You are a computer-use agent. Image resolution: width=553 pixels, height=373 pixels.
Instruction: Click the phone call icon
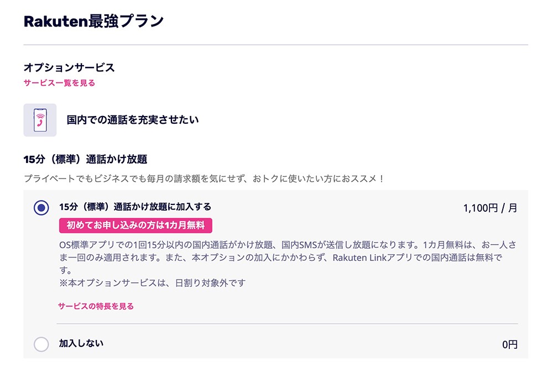pyautogui.click(x=40, y=120)
